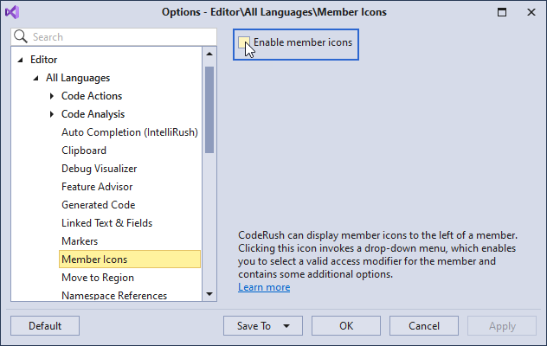Click the scroll up arrow in tree
547x346 pixels.
209,54
